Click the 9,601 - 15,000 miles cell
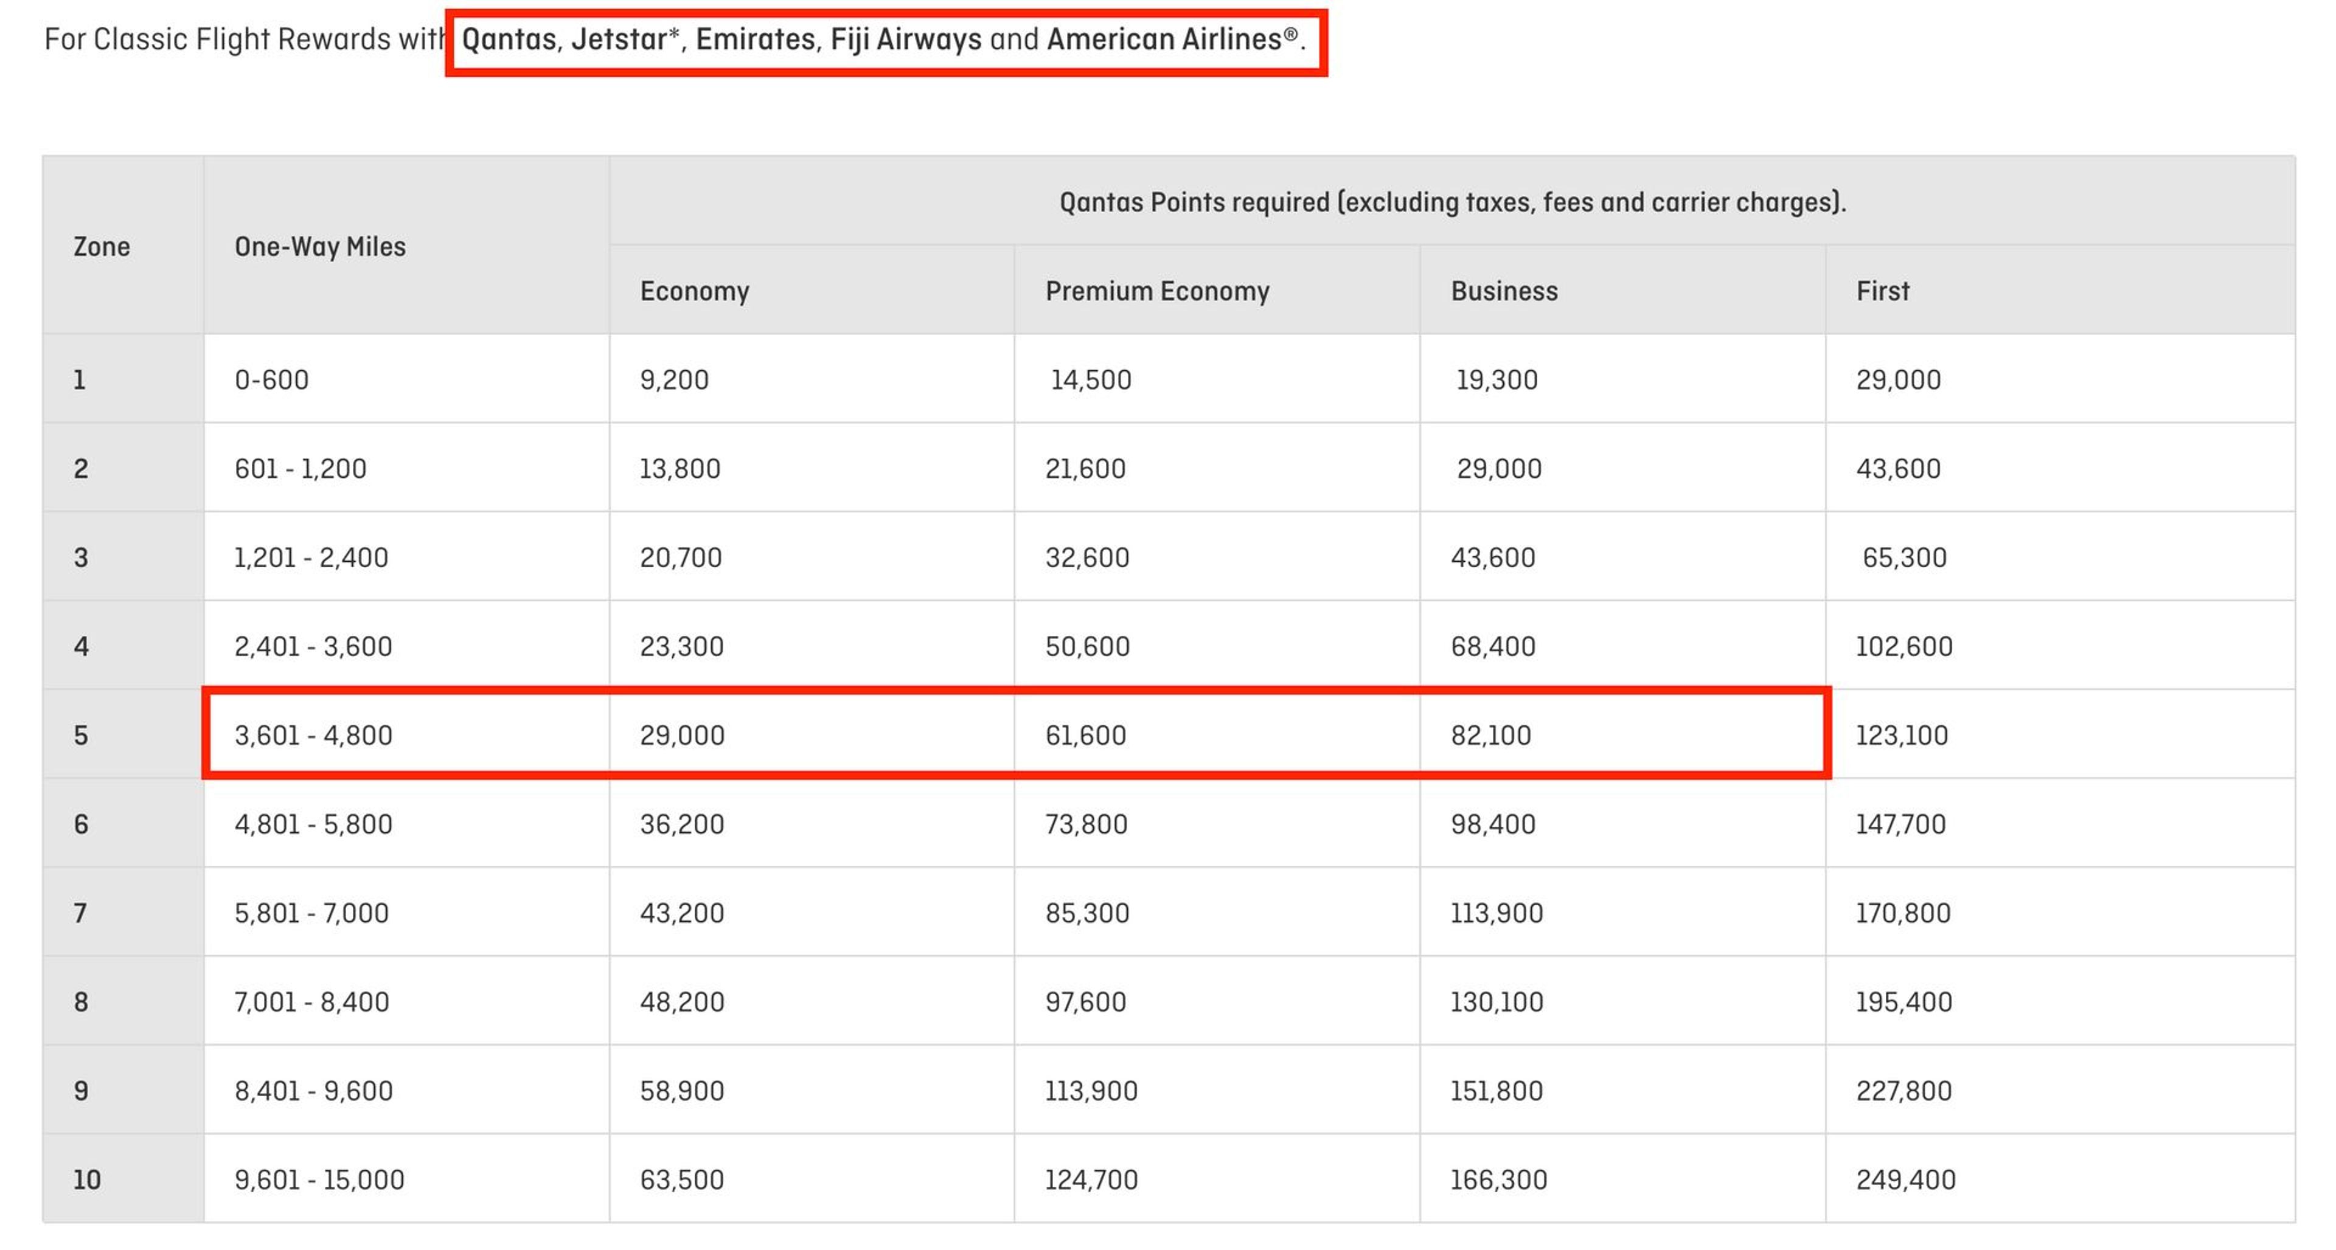Screen dimensions: 2336x1250 pyautogui.click(x=406, y=1178)
